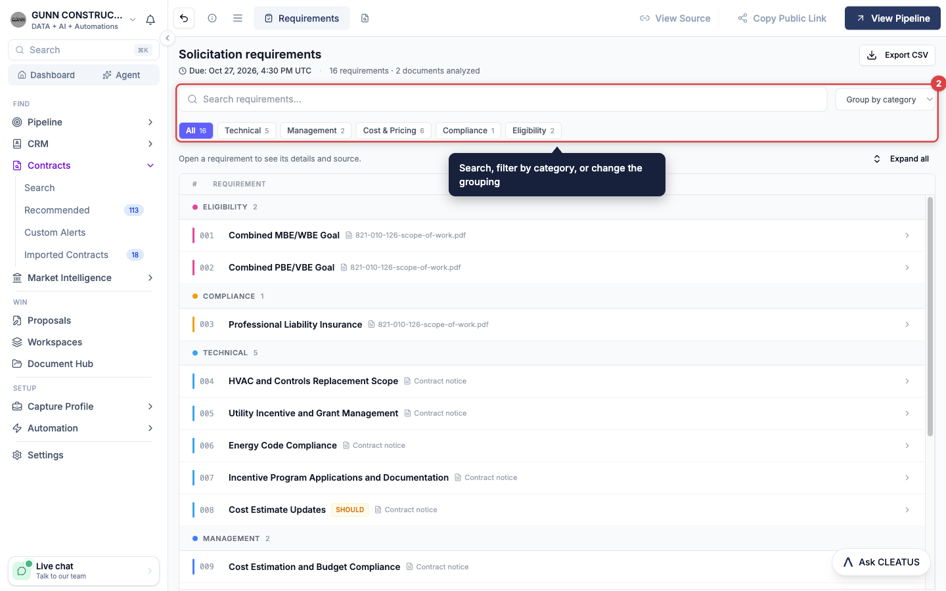The width and height of the screenshot is (946, 591).
Task: Filter by Compliance category chip
Action: click(468, 131)
